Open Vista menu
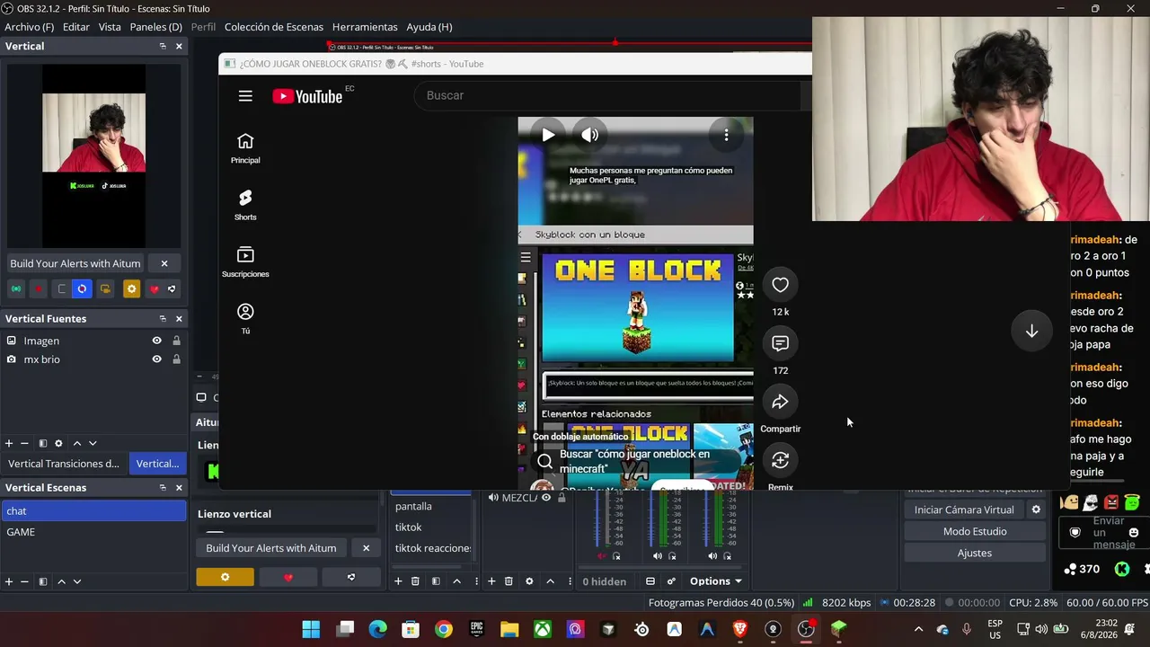Screen dimensions: 1150x647 [110, 27]
